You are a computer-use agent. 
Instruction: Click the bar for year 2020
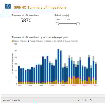coord(96,73)
